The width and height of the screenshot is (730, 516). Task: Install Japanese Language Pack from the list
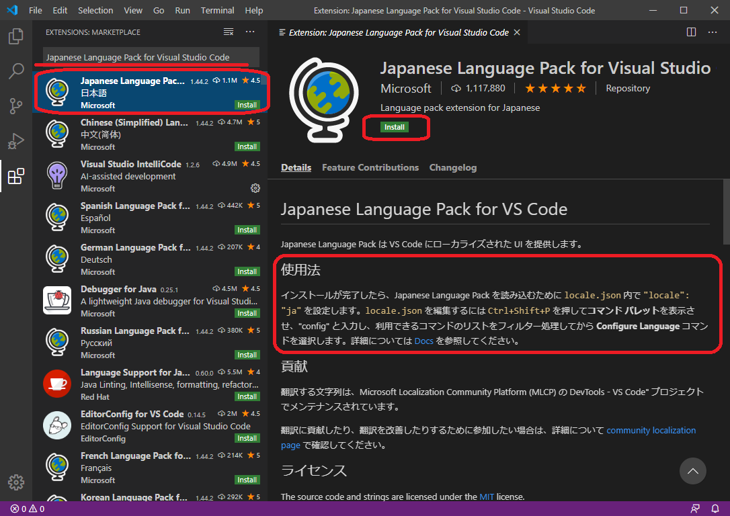pos(247,105)
